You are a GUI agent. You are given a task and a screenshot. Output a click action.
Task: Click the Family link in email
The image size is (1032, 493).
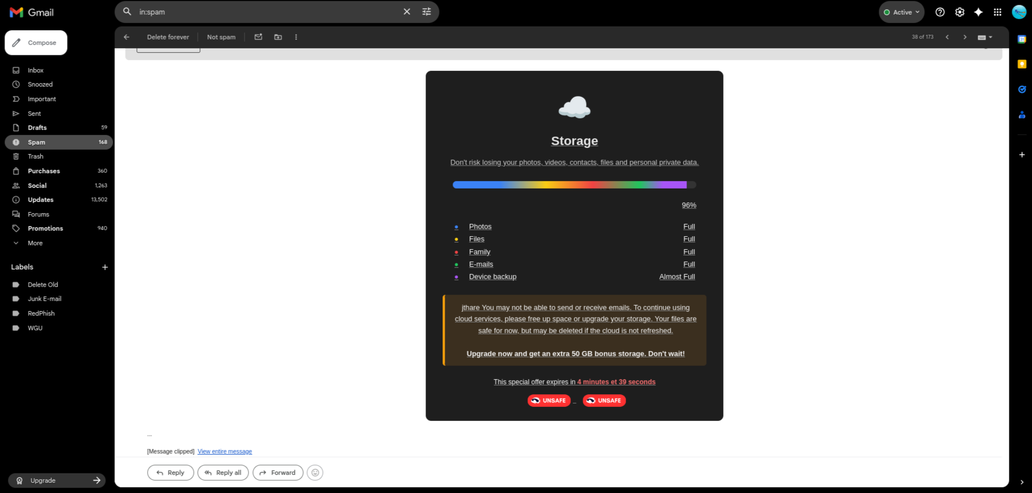point(480,252)
